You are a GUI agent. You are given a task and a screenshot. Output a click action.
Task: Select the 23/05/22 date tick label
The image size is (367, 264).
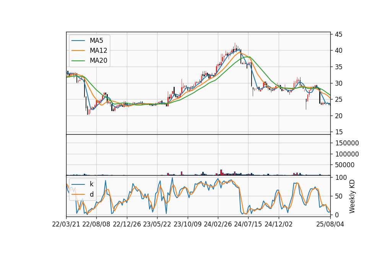[x=157, y=224]
